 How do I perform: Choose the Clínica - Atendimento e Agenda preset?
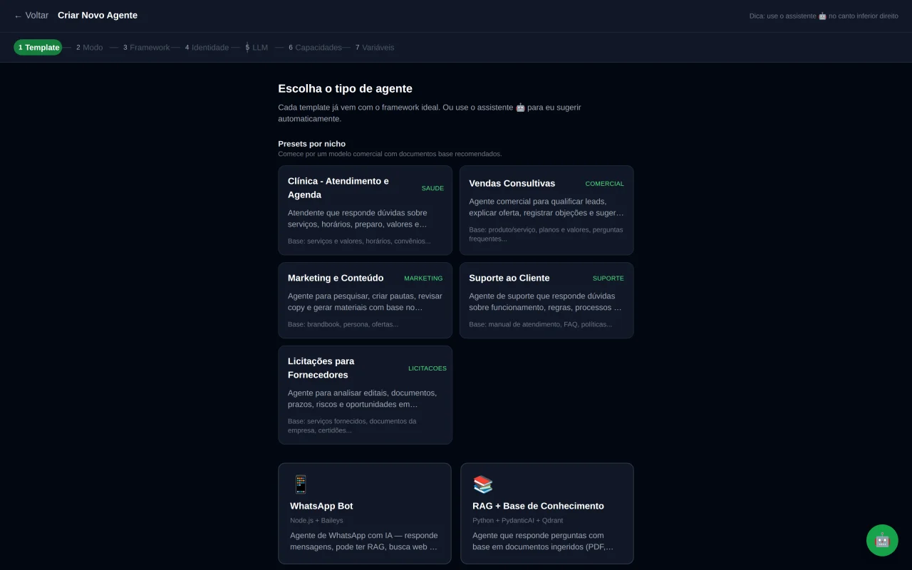tap(365, 210)
